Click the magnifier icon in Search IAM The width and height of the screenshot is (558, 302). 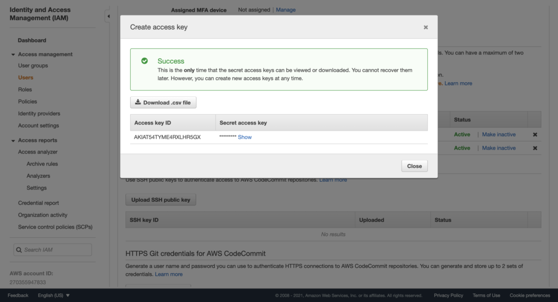click(19, 250)
